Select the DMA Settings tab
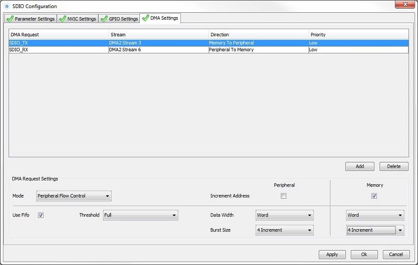 tap(160, 18)
